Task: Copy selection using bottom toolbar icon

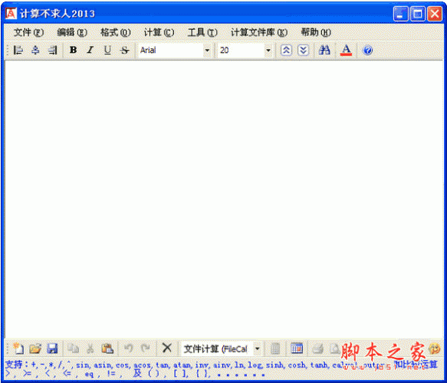Action: click(74, 349)
